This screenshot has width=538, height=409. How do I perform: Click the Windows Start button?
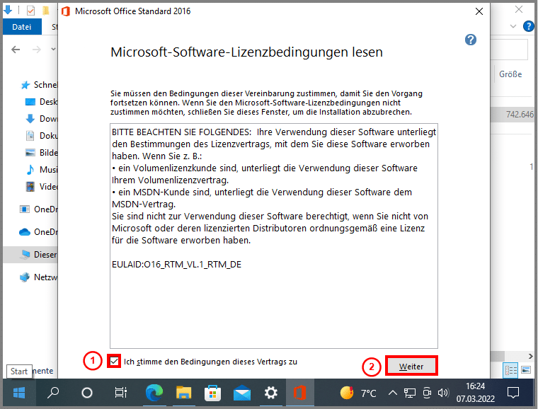(x=18, y=393)
